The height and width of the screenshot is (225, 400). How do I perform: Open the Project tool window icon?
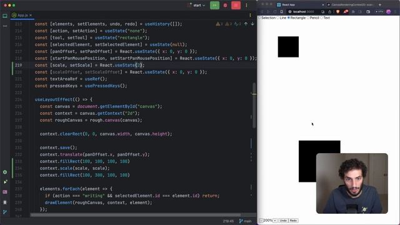(x=5, y=16)
